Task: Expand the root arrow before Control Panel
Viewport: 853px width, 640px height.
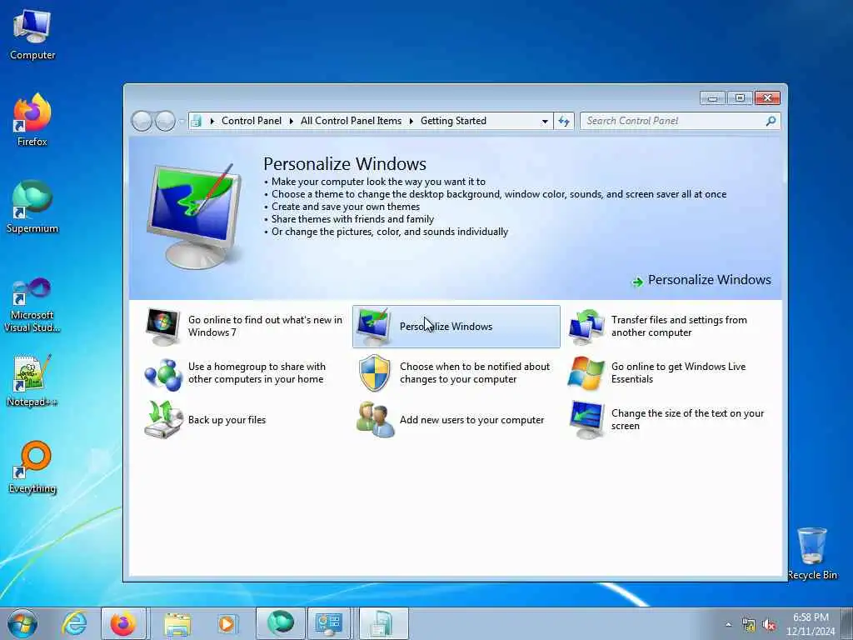Action: point(212,121)
